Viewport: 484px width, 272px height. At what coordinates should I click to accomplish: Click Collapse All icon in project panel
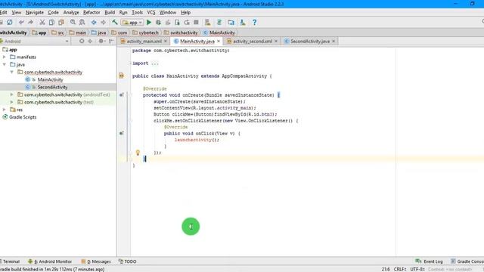tap(90, 41)
